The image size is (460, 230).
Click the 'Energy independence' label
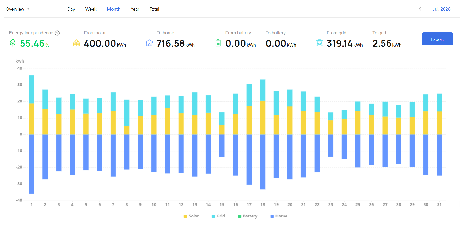coord(31,33)
